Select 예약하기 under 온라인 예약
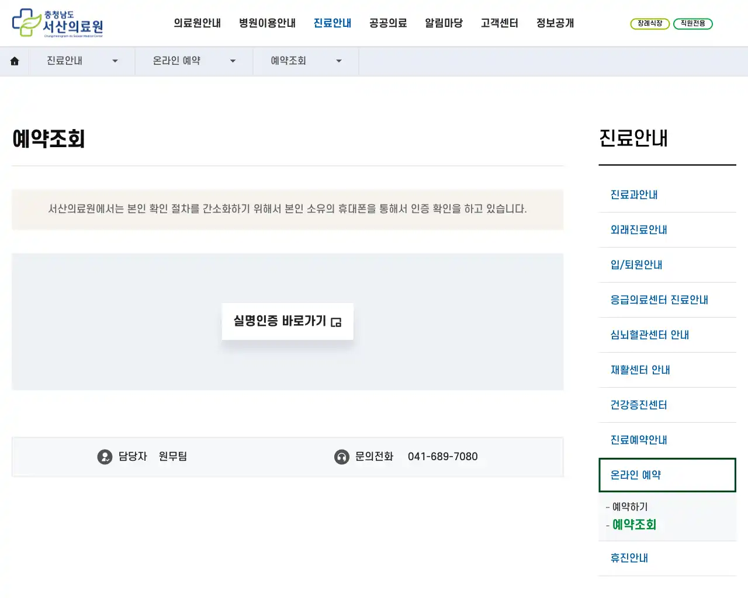The height and width of the screenshot is (598, 748). (630, 507)
